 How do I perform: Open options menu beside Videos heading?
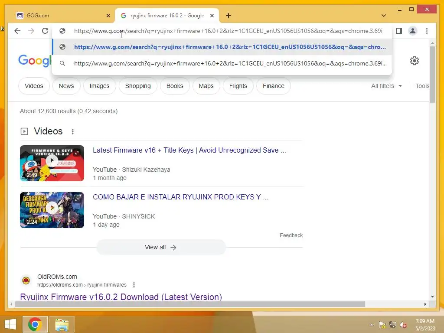(x=73, y=132)
